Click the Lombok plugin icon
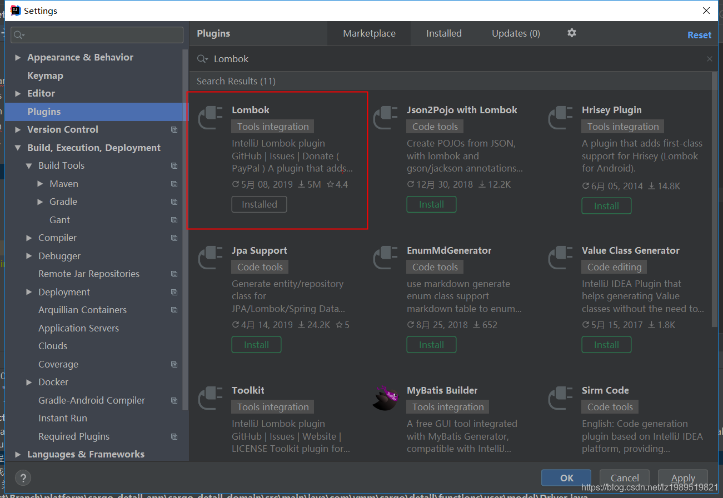 click(x=211, y=117)
